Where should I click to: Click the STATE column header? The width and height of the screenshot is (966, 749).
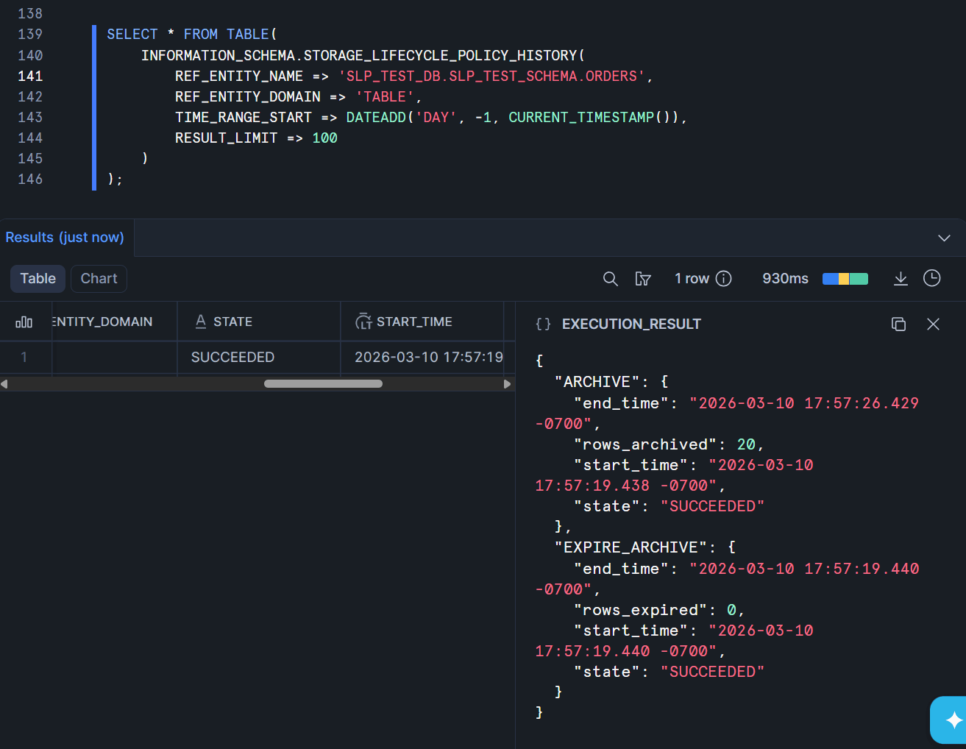232,322
